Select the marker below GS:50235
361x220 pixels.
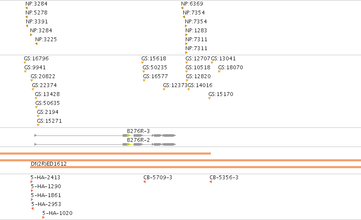(144, 72)
